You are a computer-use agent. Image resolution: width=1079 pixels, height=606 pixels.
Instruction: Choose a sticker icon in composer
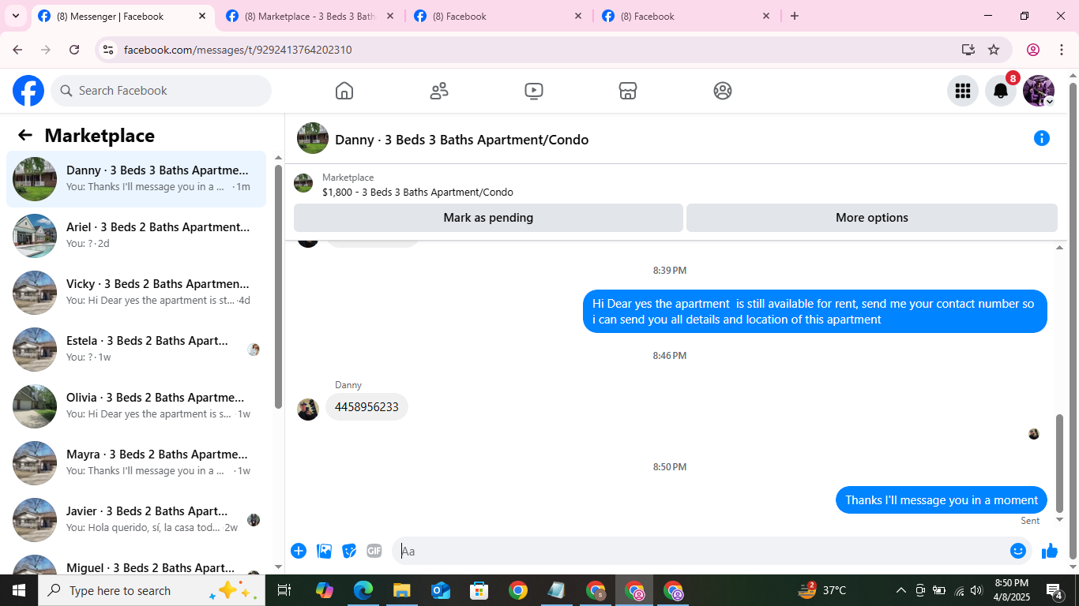[x=349, y=551]
